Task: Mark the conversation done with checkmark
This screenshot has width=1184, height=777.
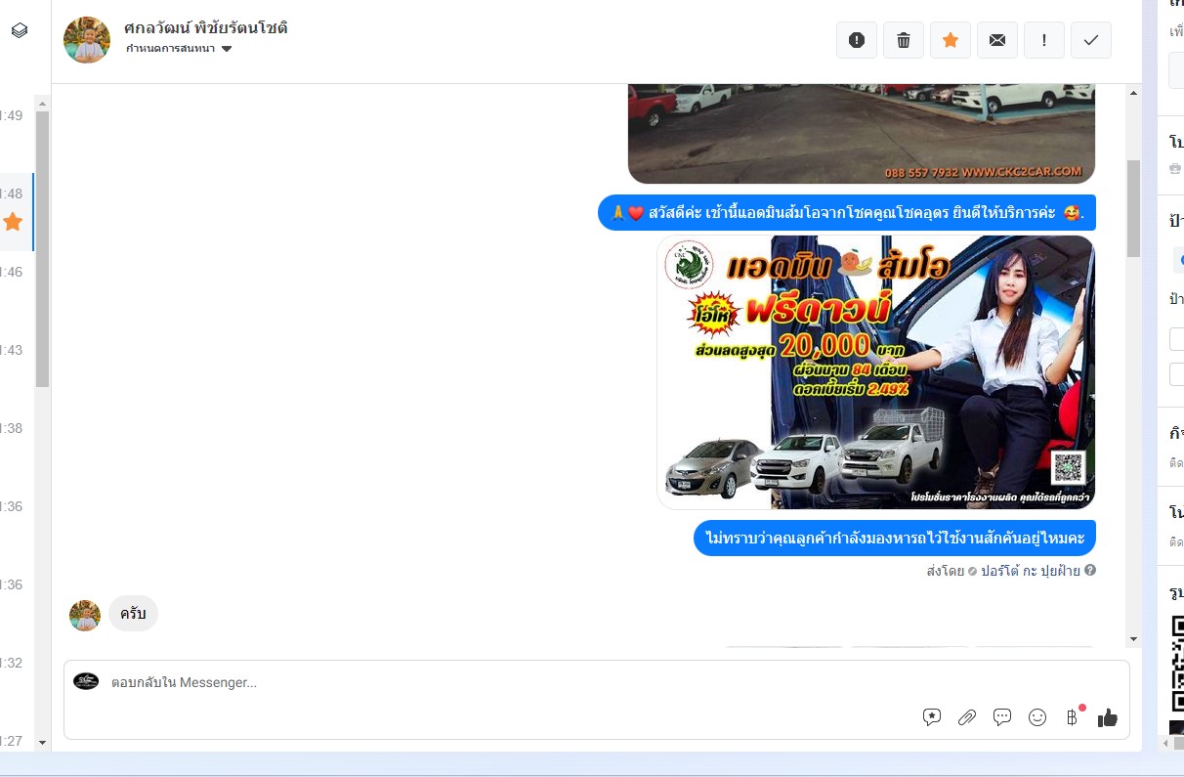Action: coord(1091,40)
